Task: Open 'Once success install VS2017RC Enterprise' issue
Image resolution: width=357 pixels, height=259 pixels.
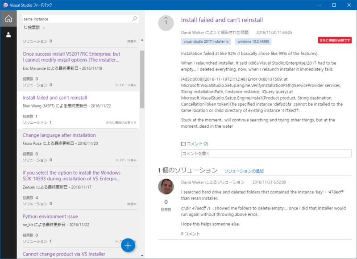Action: 71,57
